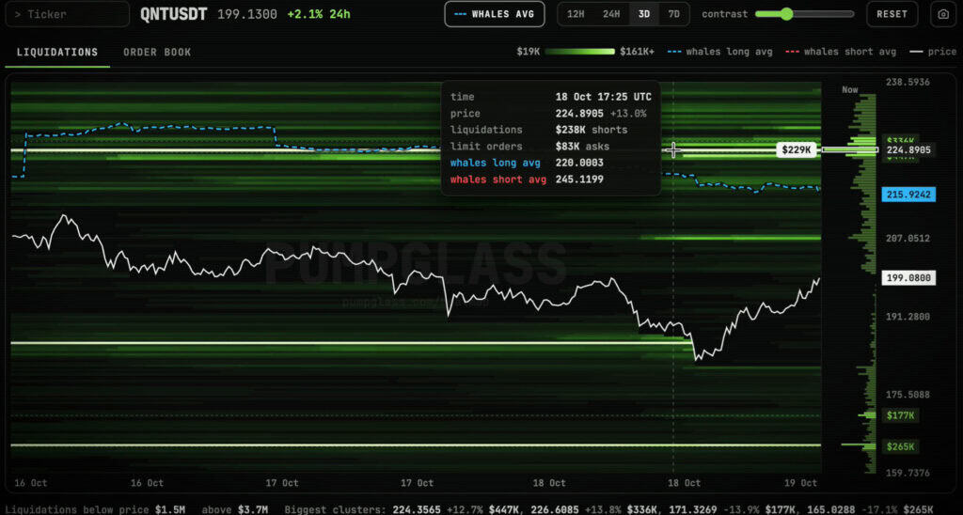The width and height of the screenshot is (963, 515).
Task: Click the RESET button
Action: click(892, 14)
